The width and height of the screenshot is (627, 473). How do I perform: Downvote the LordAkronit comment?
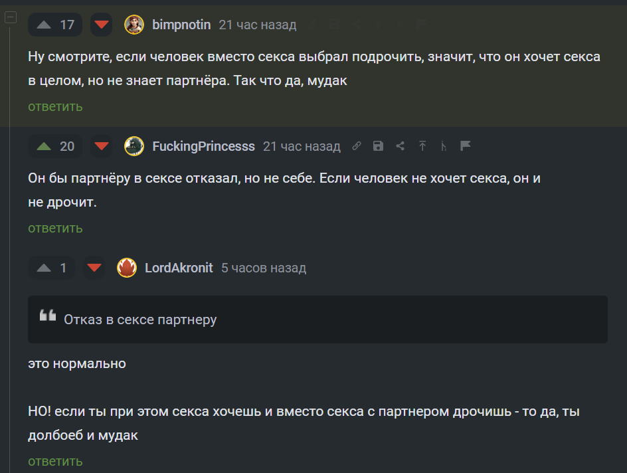(94, 268)
